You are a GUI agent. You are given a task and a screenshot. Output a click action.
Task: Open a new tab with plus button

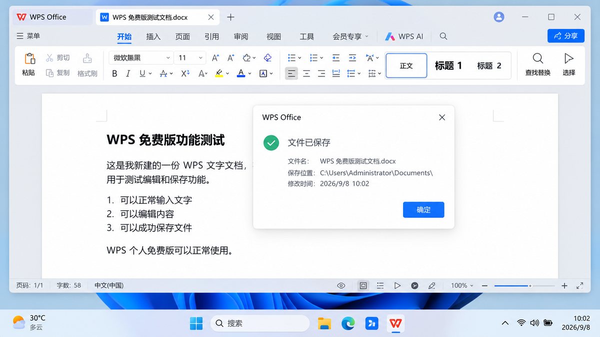(x=230, y=17)
